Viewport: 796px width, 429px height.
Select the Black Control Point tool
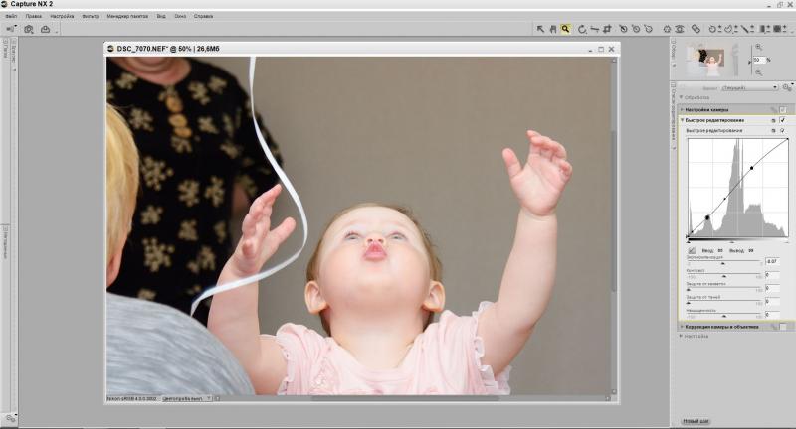click(x=624, y=30)
